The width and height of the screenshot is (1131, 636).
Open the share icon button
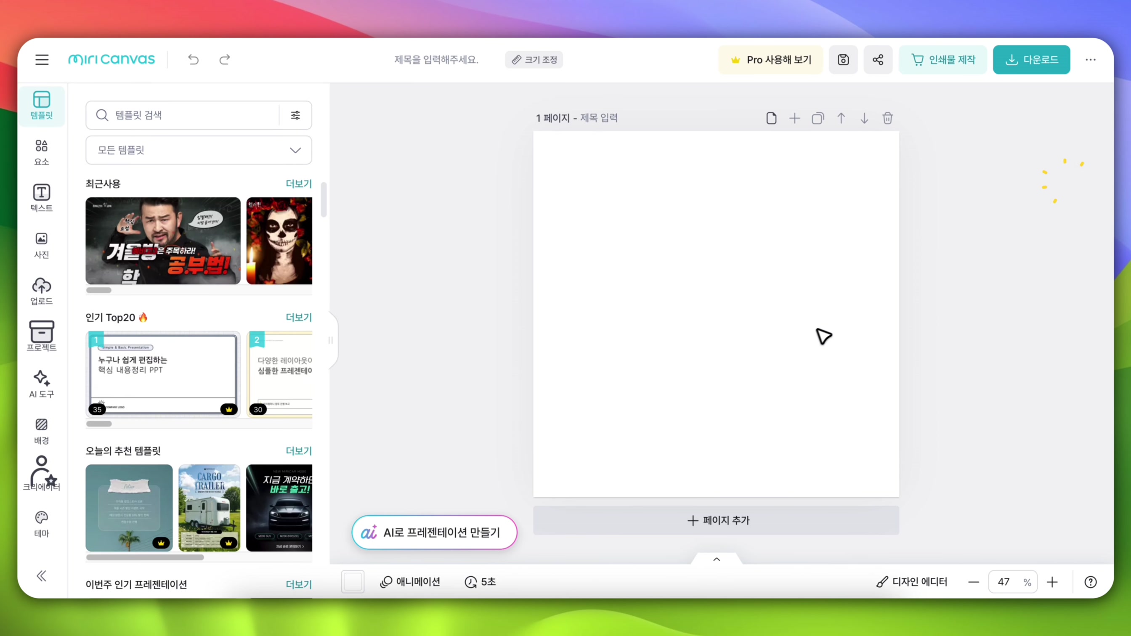(x=878, y=60)
